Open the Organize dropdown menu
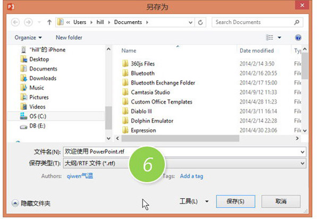Screen dimensions: 319x219 point(28,38)
